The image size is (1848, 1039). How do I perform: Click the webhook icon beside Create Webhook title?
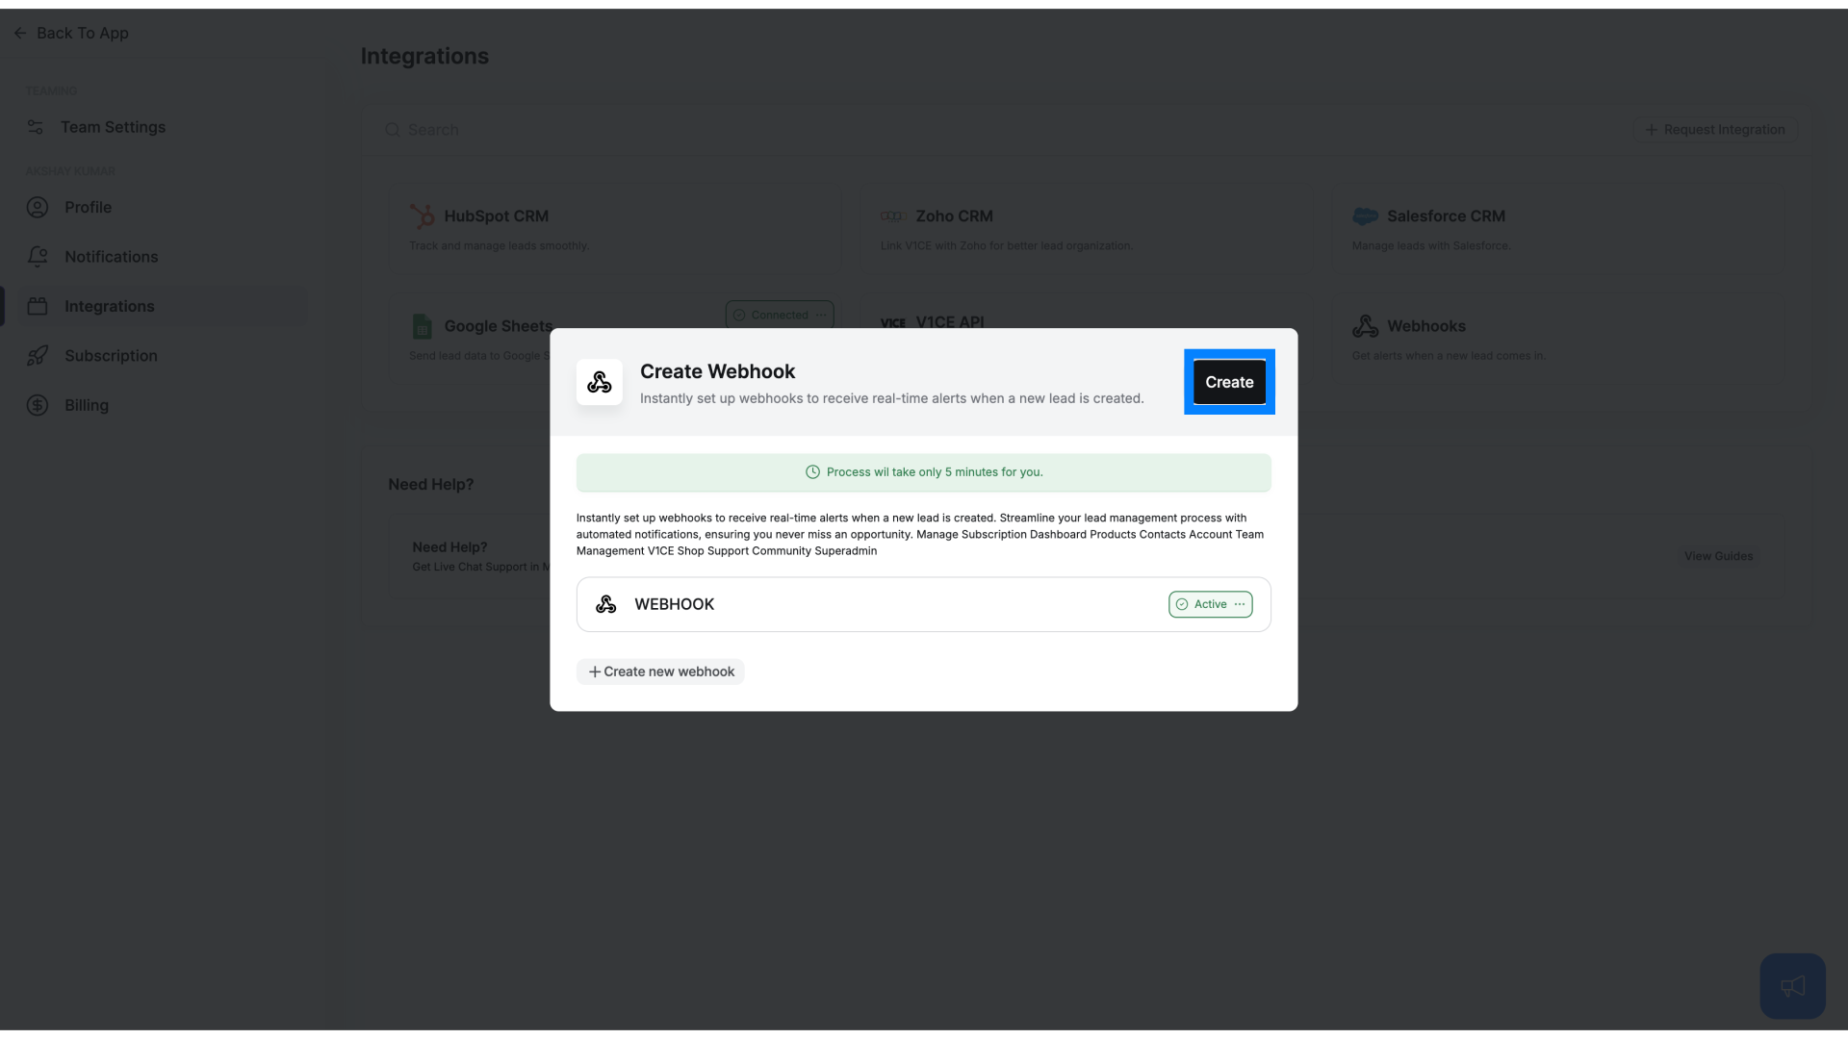pos(599,382)
